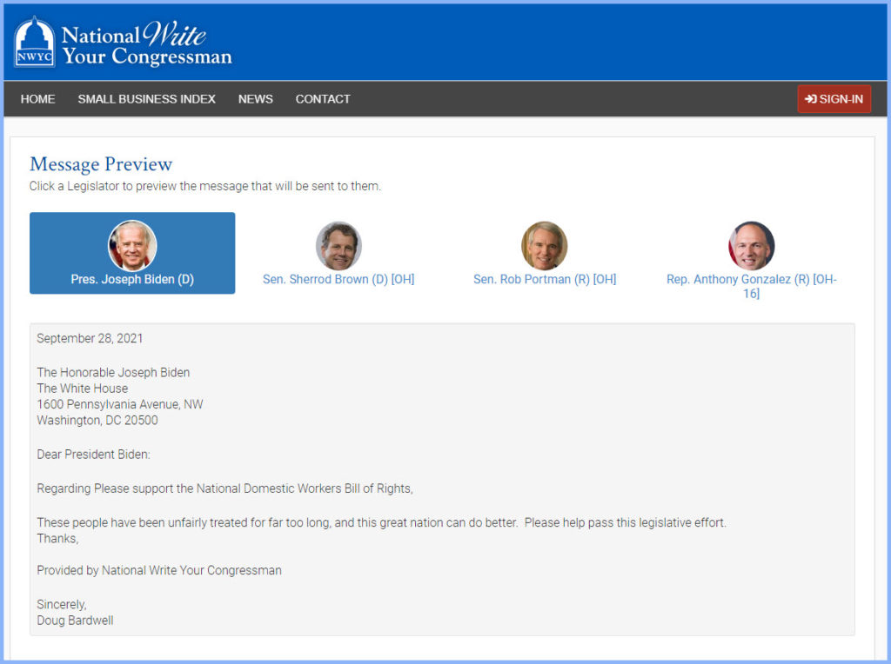The width and height of the screenshot is (891, 664).
Task: Click the Dear President Biden salutation line
Action: pyautogui.click(x=94, y=455)
